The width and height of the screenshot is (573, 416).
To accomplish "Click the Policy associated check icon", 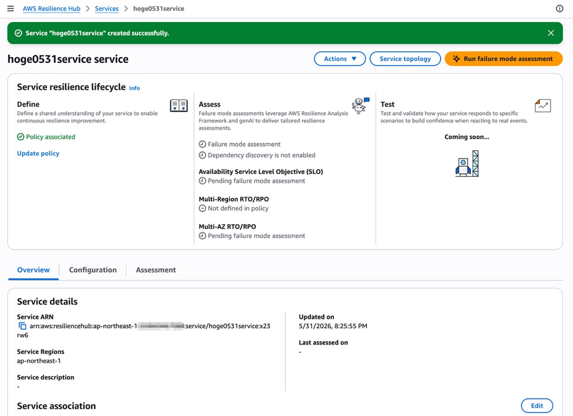I will pyautogui.click(x=20, y=137).
